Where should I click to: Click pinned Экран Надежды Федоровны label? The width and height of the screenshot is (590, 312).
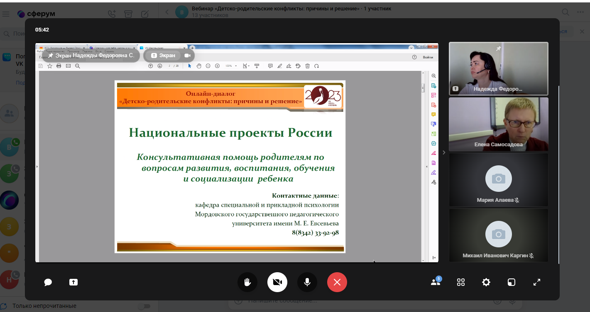click(91, 56)
